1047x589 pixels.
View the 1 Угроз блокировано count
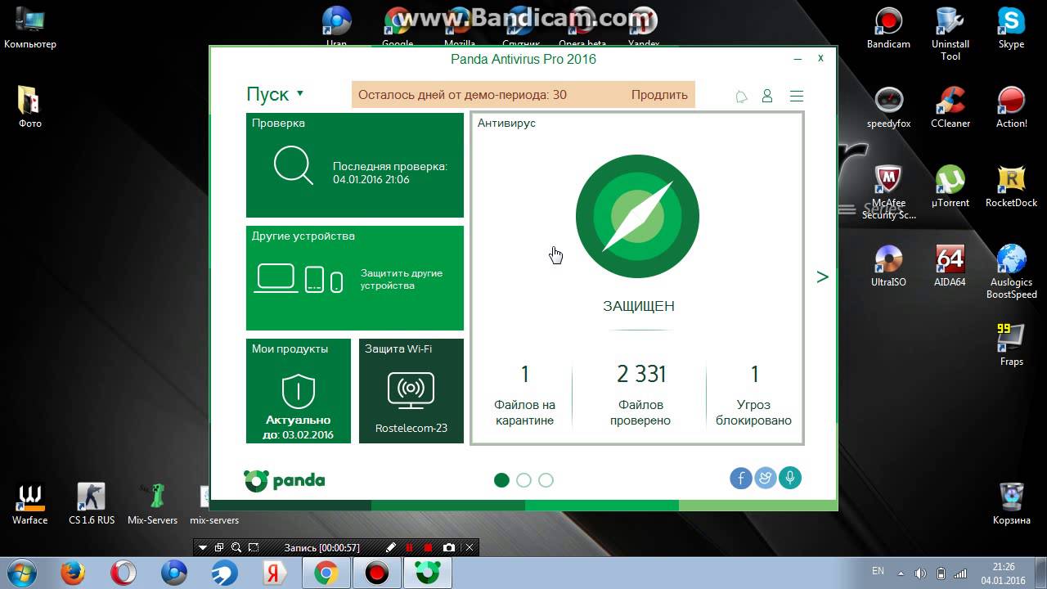click(754, 395)
